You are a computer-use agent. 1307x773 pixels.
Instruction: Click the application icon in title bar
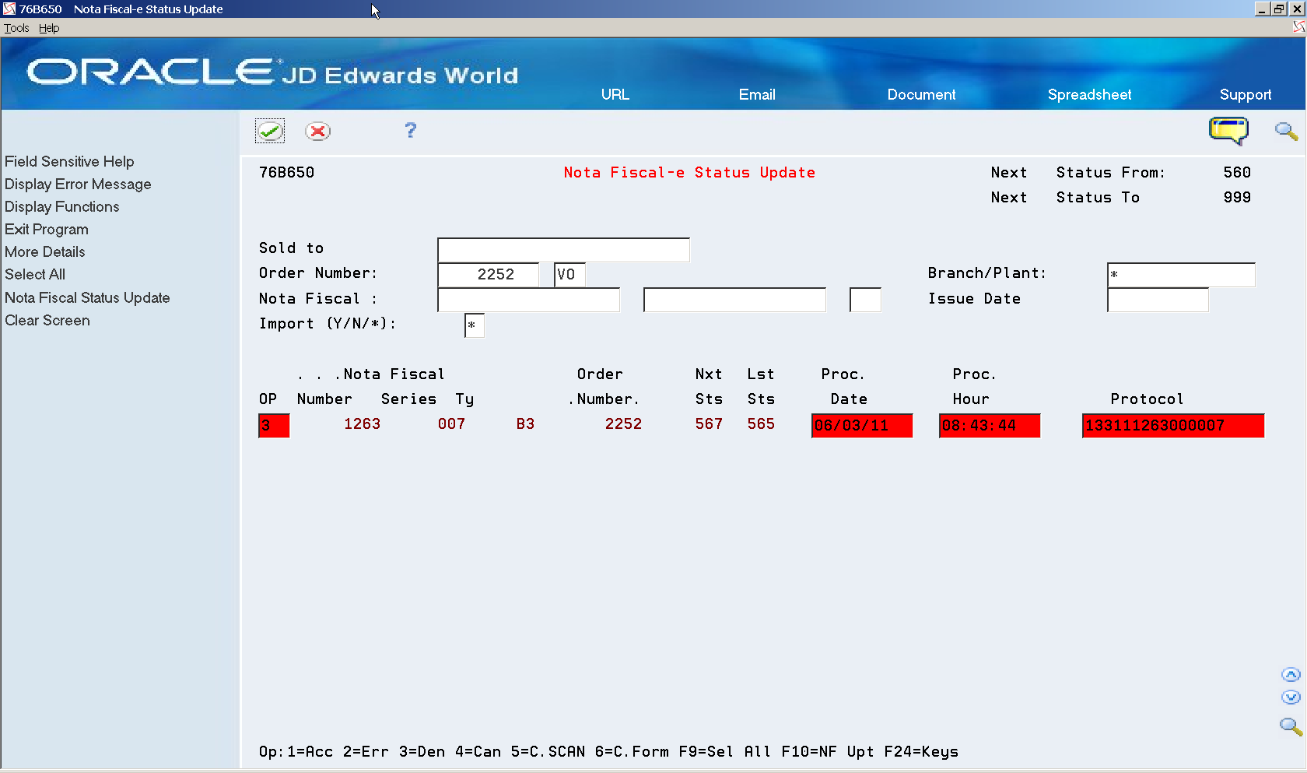tap(9, 9)
